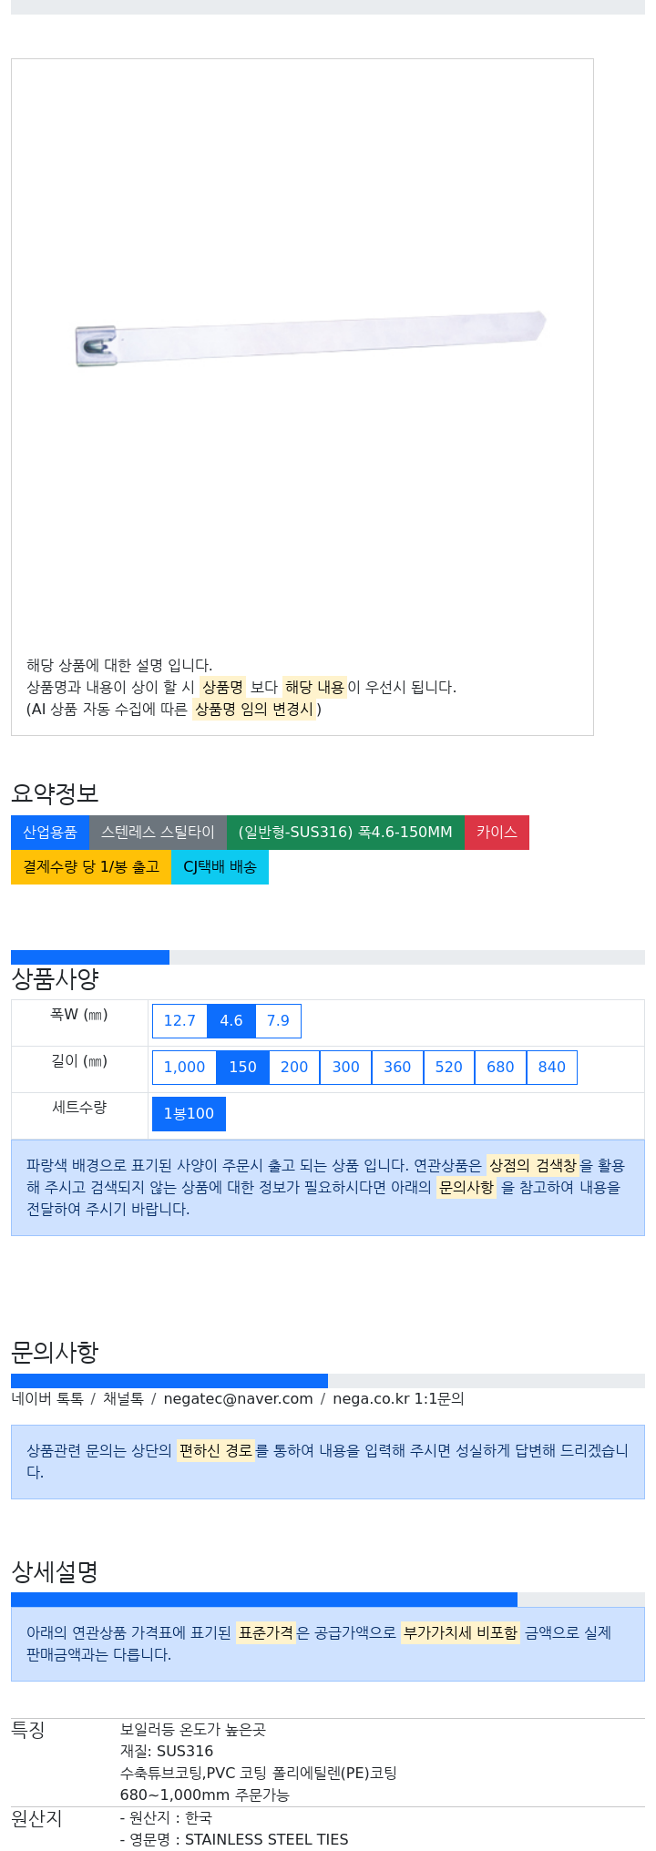Click the CJ택배 배송 badge
This screenshot has height=1851, width=656.
click(x=220, y=867)
